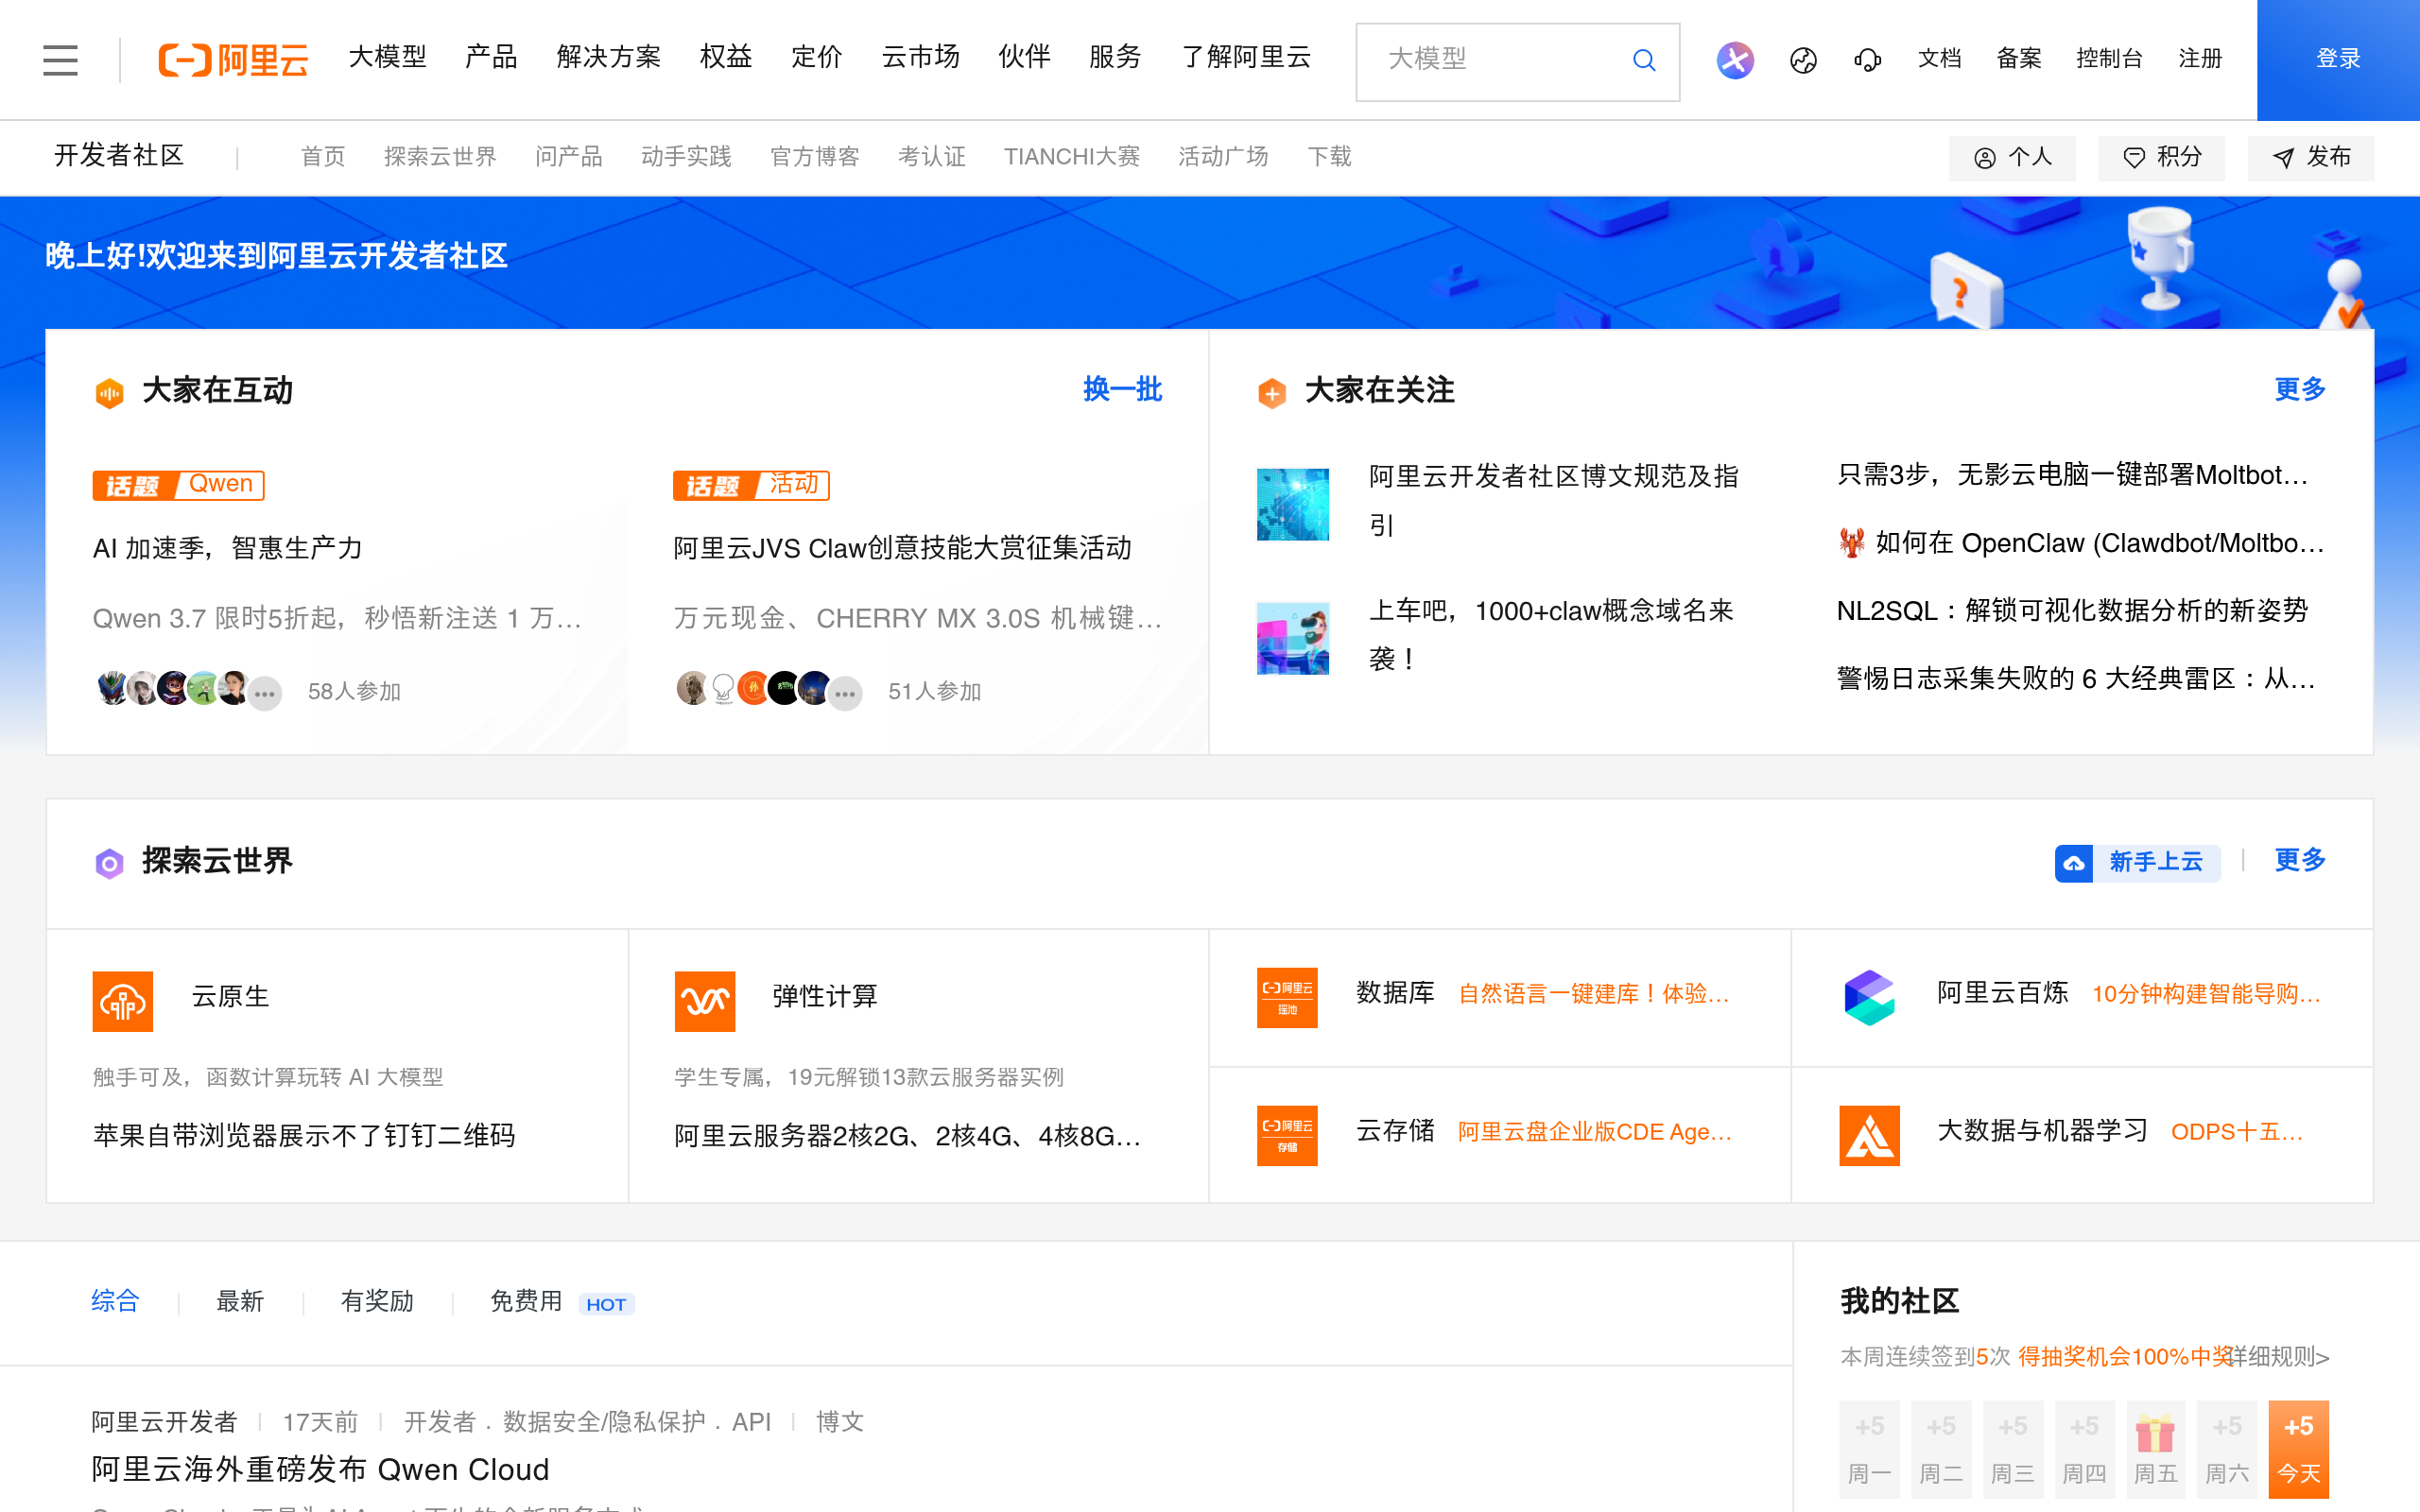Screen dimensions: 2420x1512
Task: Open post 阿里云海外重磅发布 Qwen Cloud
Action: pyautogui.click(x=320, y=1470)
